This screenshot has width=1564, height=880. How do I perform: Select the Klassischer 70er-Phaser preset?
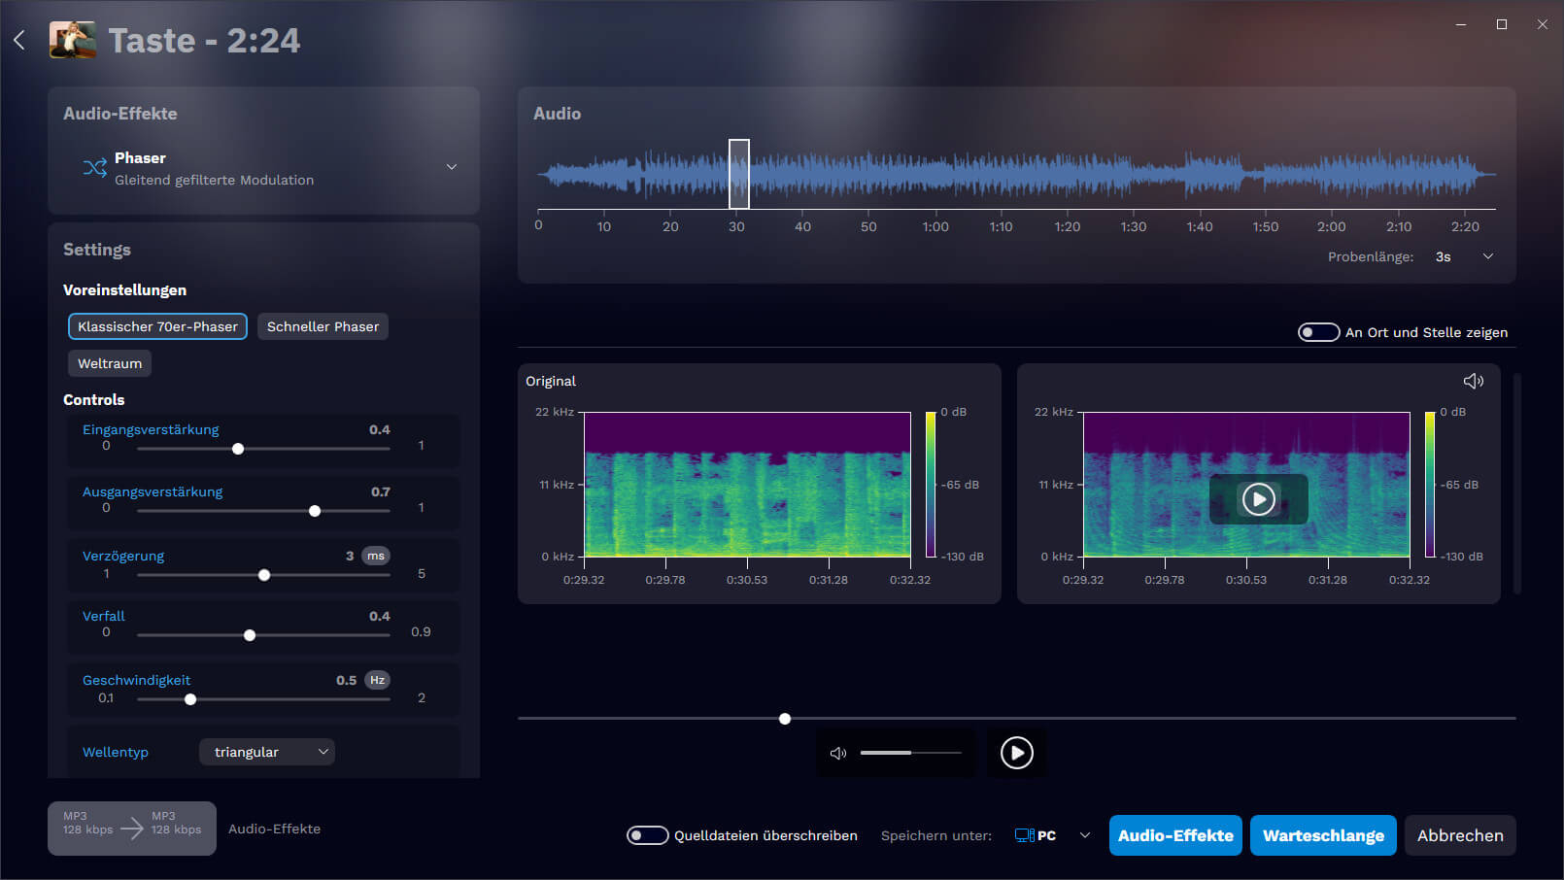[156, 326]
